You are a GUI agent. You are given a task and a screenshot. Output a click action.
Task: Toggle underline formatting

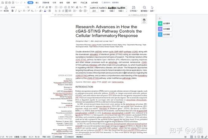click(19, 11)
